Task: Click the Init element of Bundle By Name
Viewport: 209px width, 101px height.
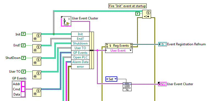Action: click(80, 34)
